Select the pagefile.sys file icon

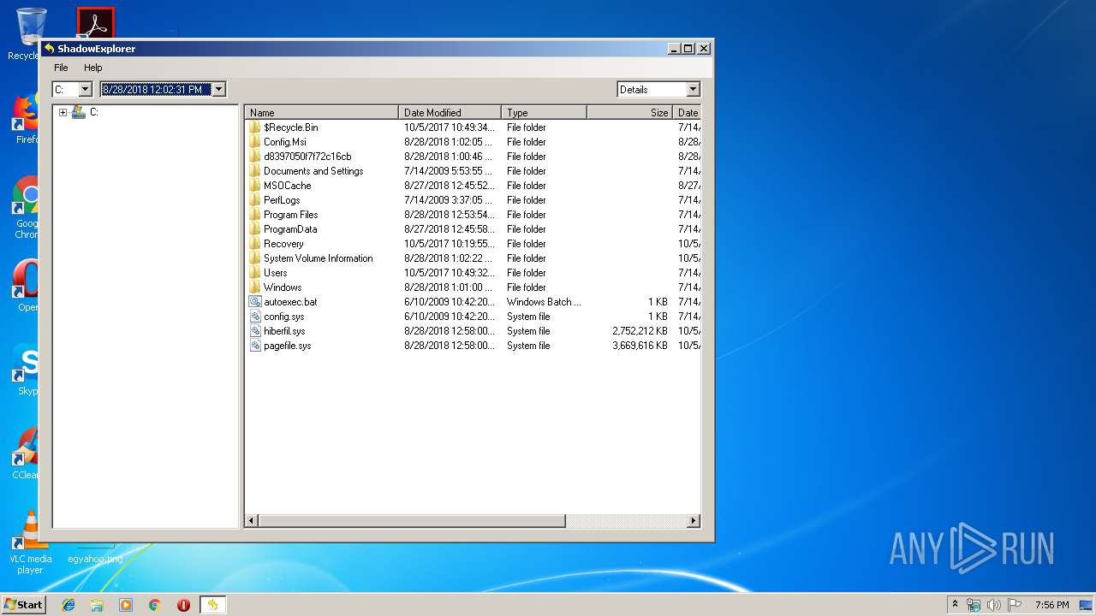click(255, 346)
